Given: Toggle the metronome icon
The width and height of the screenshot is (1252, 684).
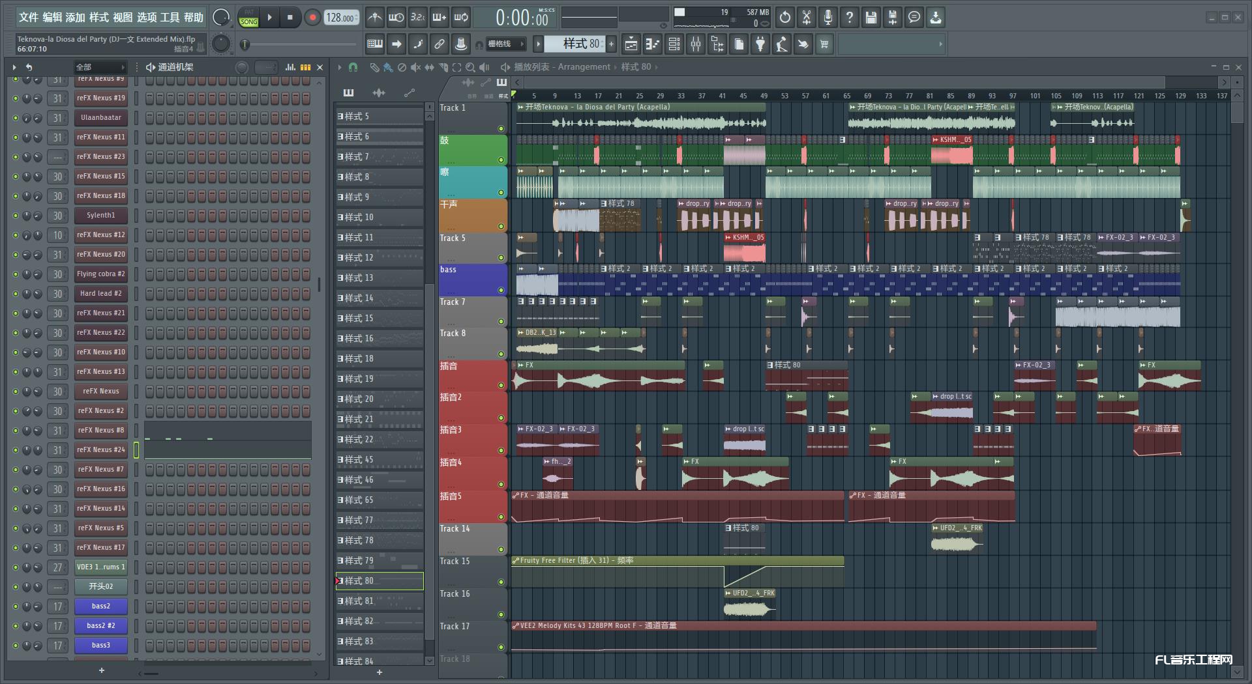Looking at the screenshot, I should 374,18.
